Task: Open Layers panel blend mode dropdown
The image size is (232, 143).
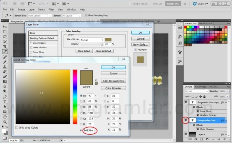Action: point(196,91)
